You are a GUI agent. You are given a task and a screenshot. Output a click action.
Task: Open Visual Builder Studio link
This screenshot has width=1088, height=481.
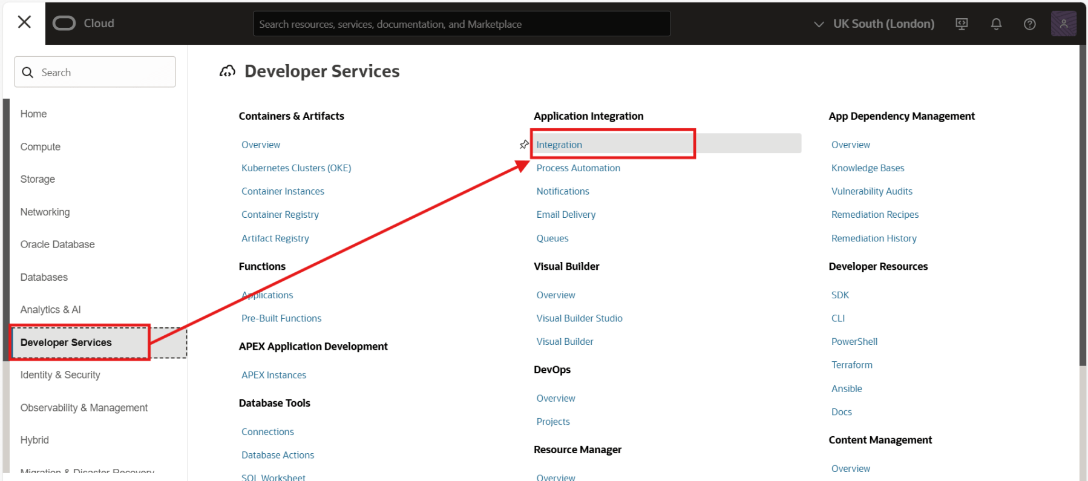pyautogui.click(x=579, y=318)
